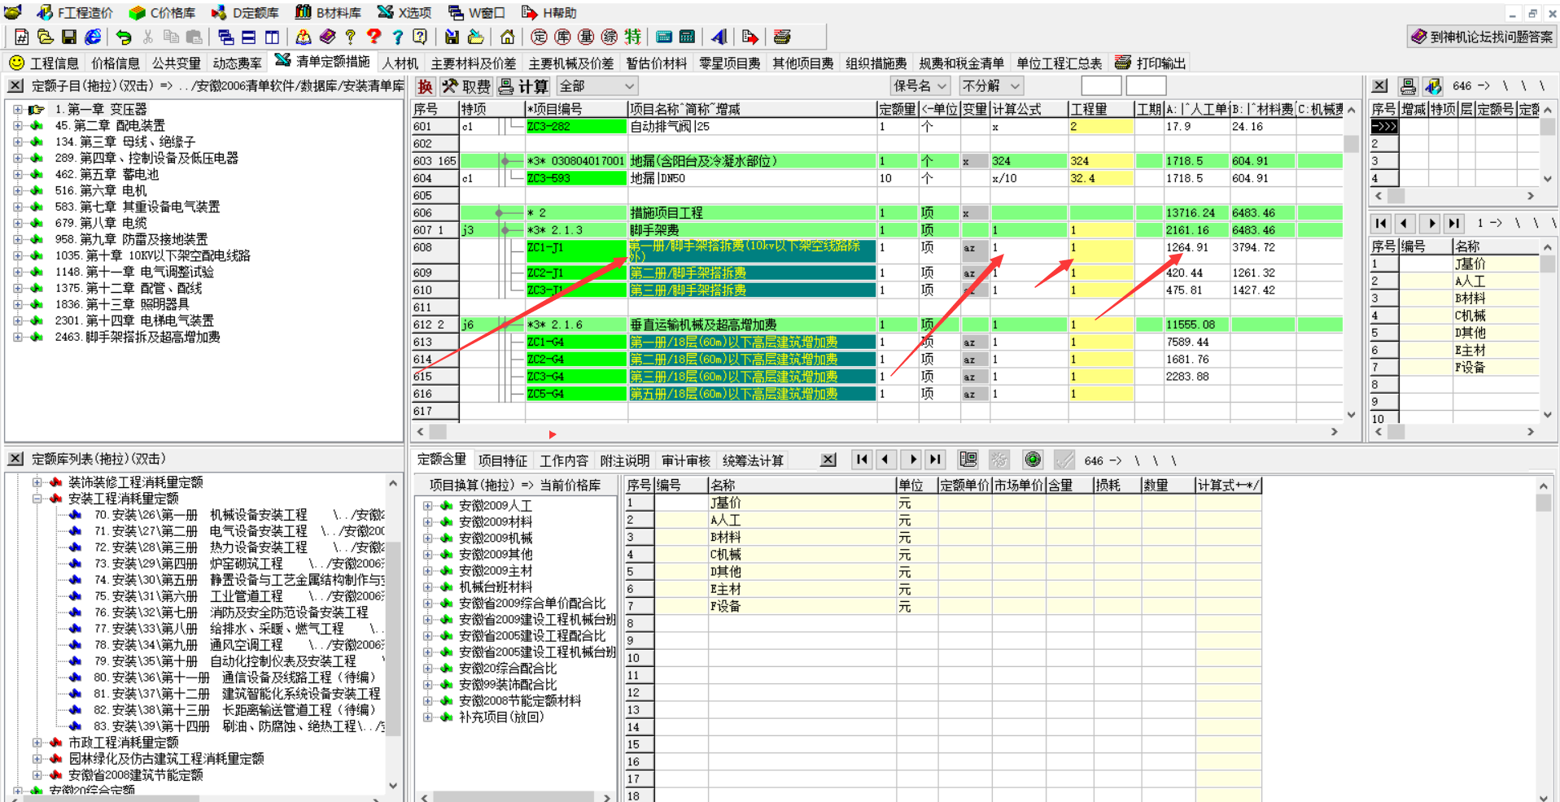Select the ZC1-J1 code cell
This screenshot has width=1560, height=802.
(x=576, y=247)
